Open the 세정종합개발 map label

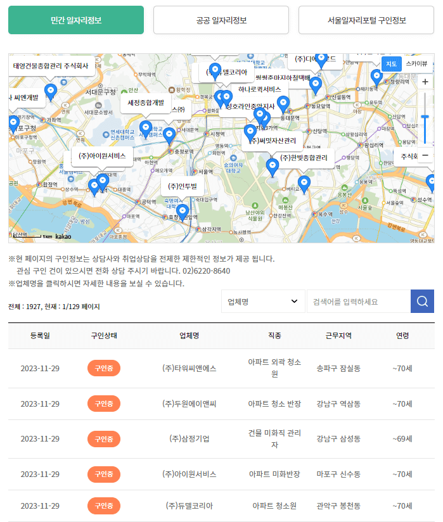point(146,103)
